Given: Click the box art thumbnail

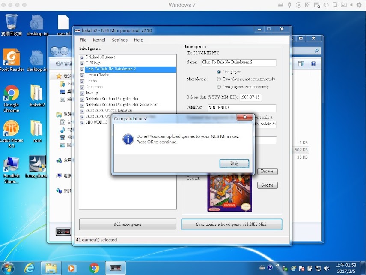Looking at the screenshot, I should click(x=230, y=192).
